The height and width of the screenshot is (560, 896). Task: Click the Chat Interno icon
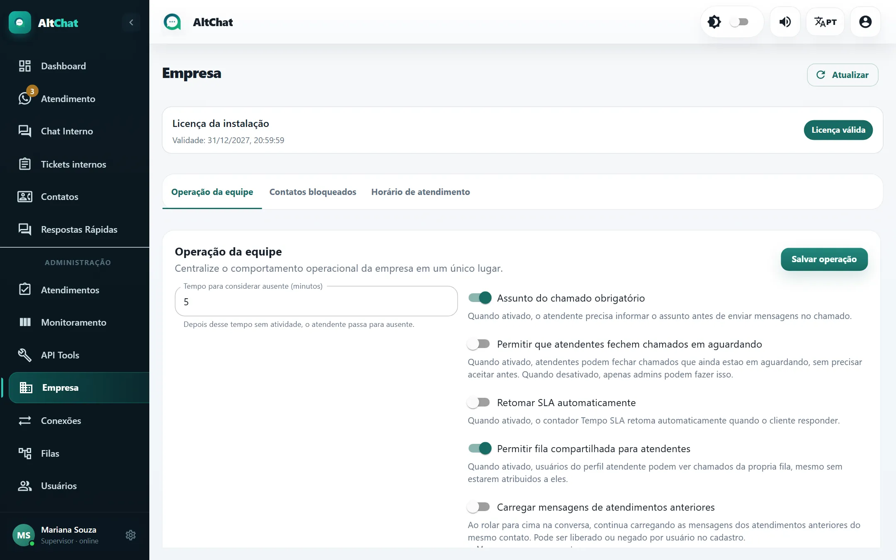(25, 131)
